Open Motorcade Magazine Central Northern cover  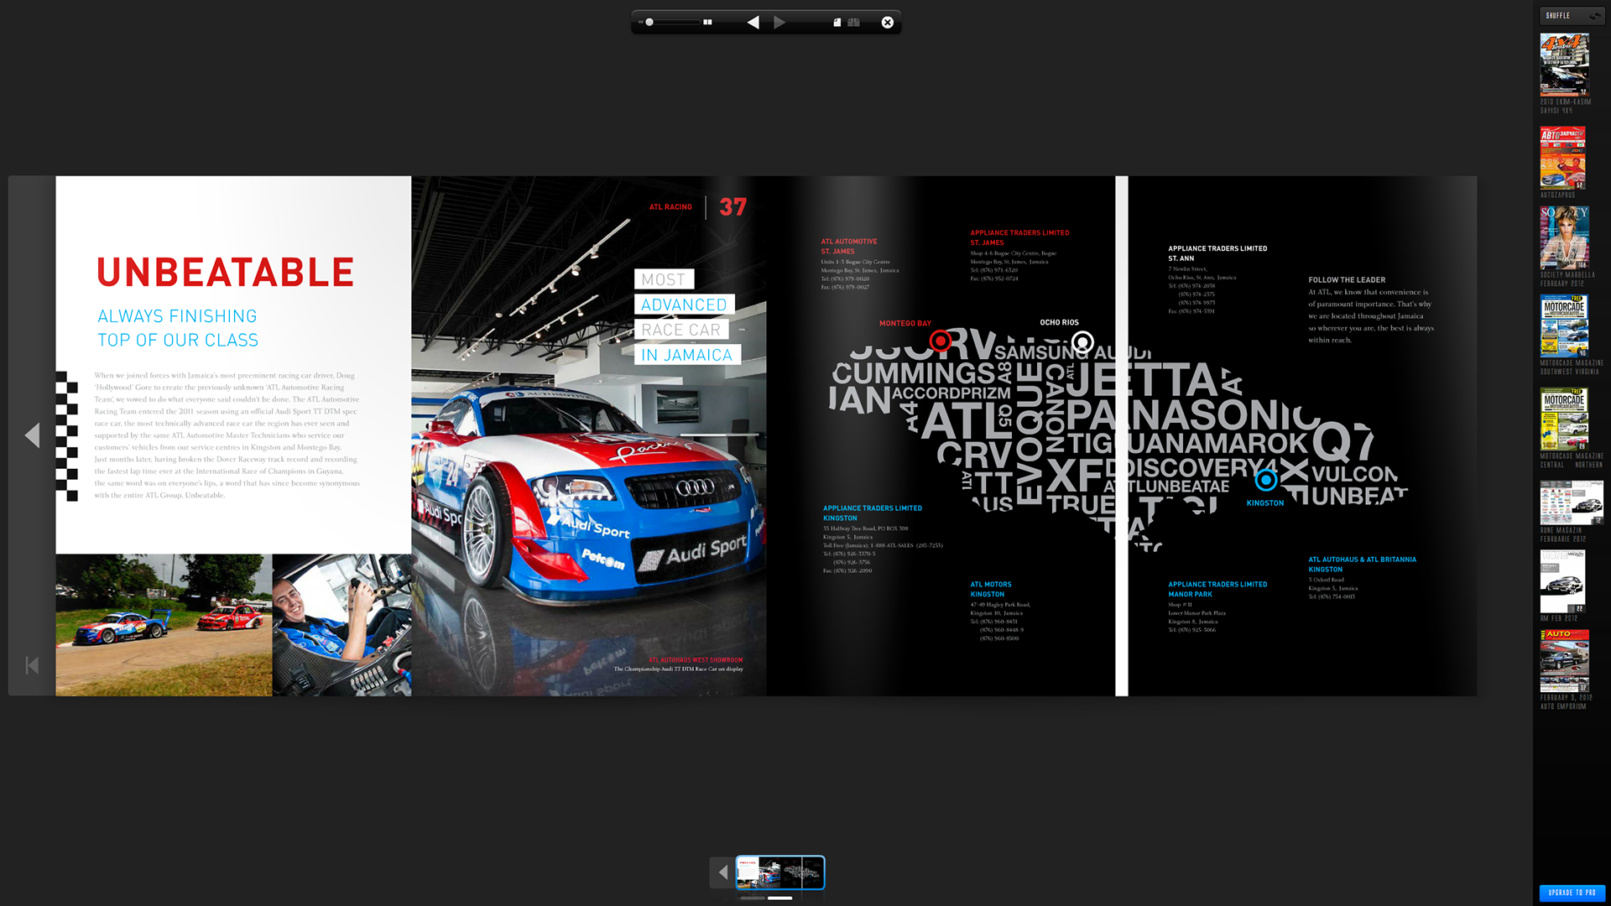tap(1564, 419)
